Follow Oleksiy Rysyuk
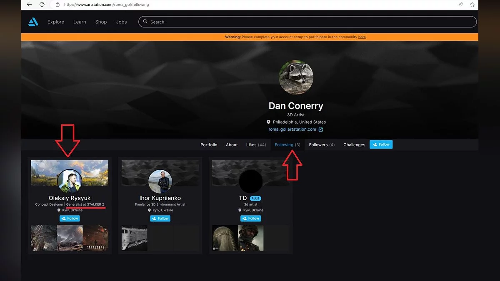 coord(70,219)
